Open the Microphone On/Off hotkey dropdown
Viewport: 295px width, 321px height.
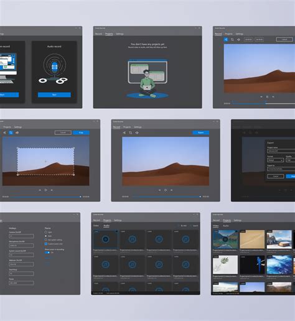(21, 245)
